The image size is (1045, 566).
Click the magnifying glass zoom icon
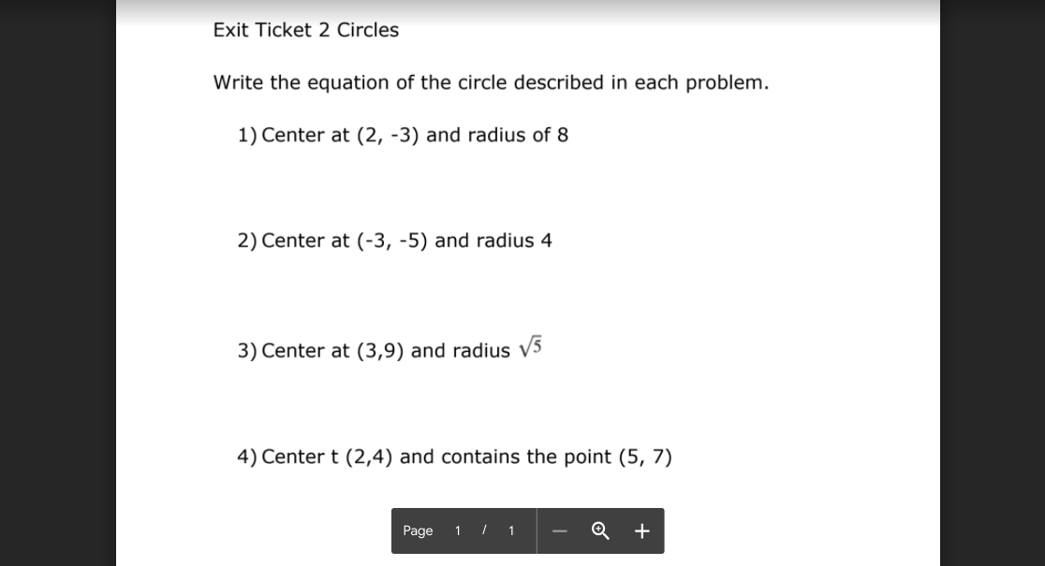pyautogui.click(x=600, y=530)
